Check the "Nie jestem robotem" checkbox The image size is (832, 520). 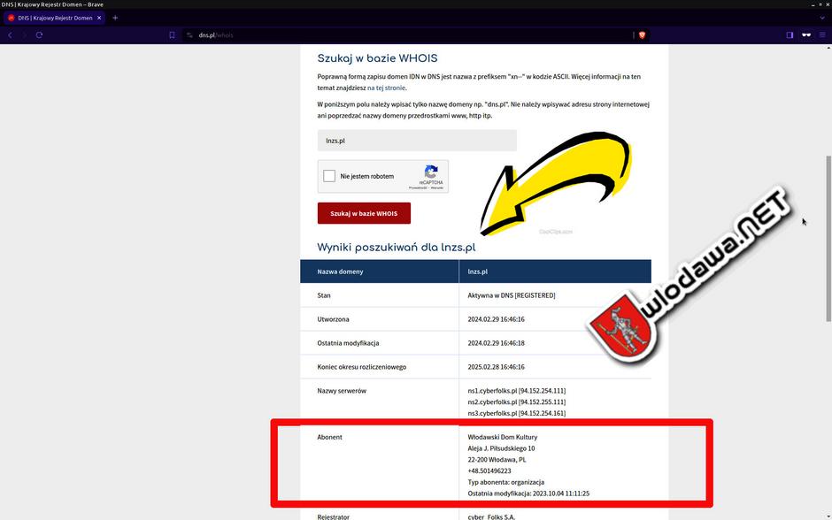click(328, 176)
